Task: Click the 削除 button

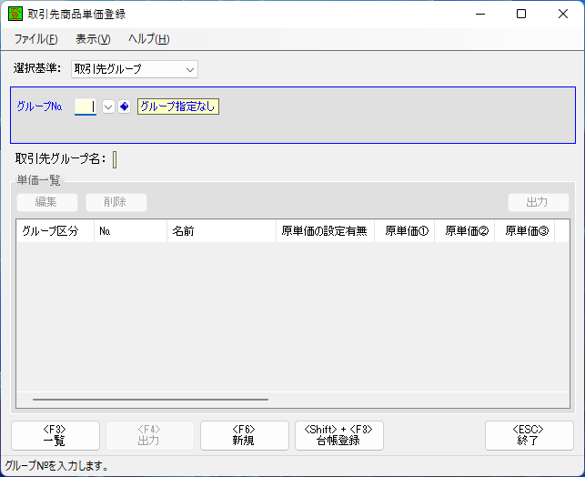Action: 116,202
